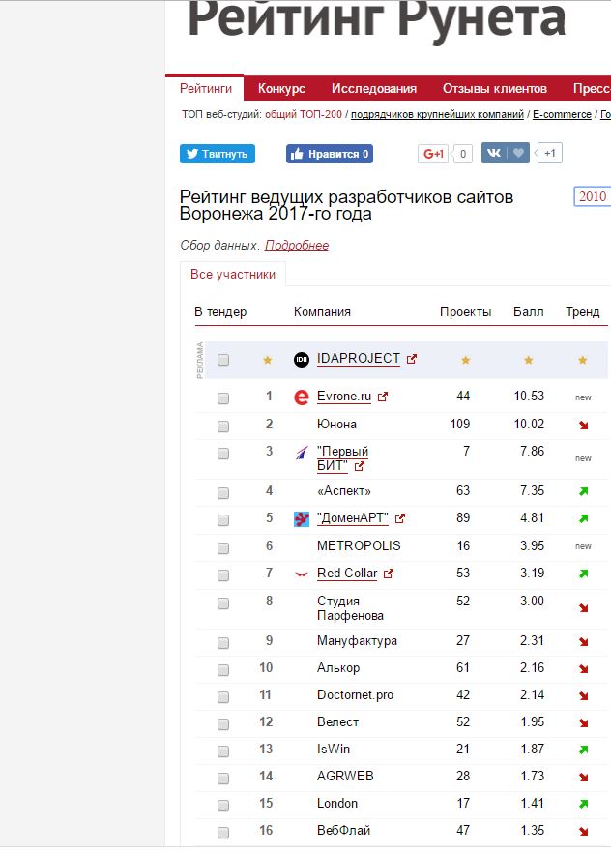Open the IDAPROJECT company link
The width and height of the screenshot is (611, 853).
[x=359, y=359]
